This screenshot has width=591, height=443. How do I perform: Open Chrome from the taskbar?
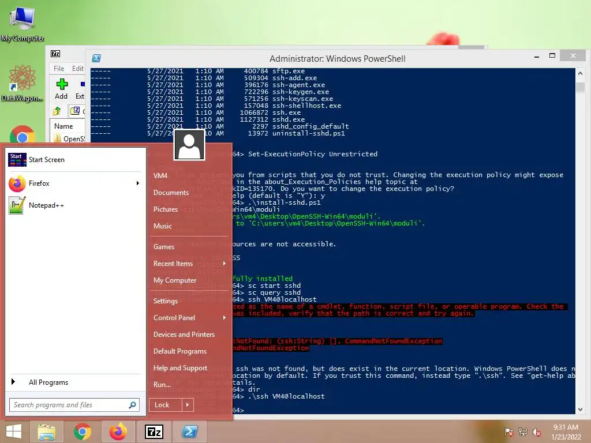point(82,431)
